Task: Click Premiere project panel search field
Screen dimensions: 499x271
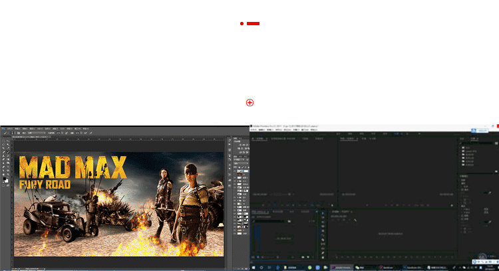Action: tap(269, 221)
